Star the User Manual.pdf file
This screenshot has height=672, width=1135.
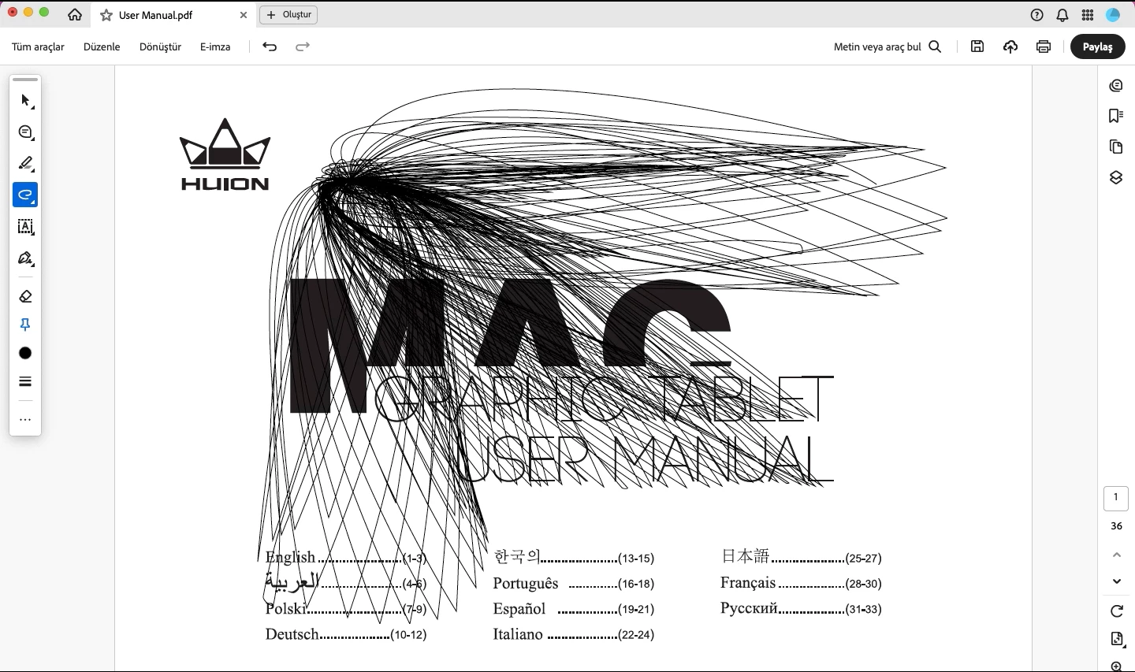[x=106, y=15]
